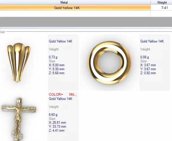This screenshot has width=172, height=141.
Task: Click ring size X: 3.67 mm
Action: (148, 65)
